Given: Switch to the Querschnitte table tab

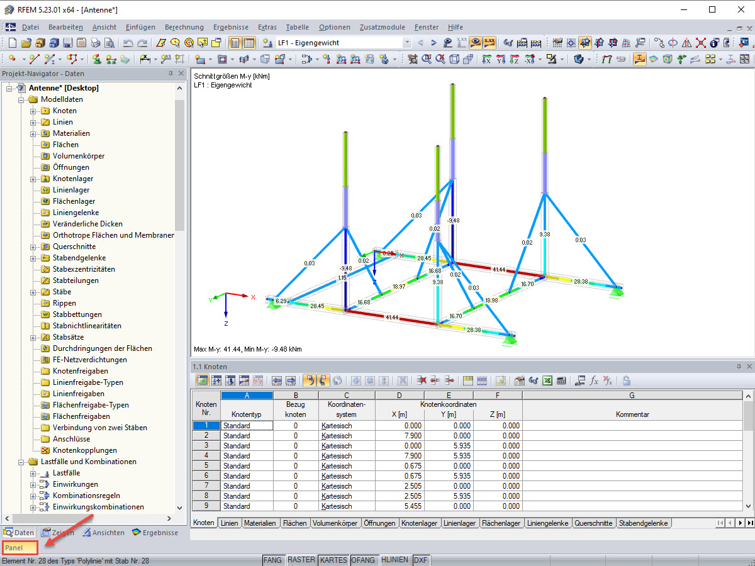Looking at the screenshot, I should click(x=593, y=523).
